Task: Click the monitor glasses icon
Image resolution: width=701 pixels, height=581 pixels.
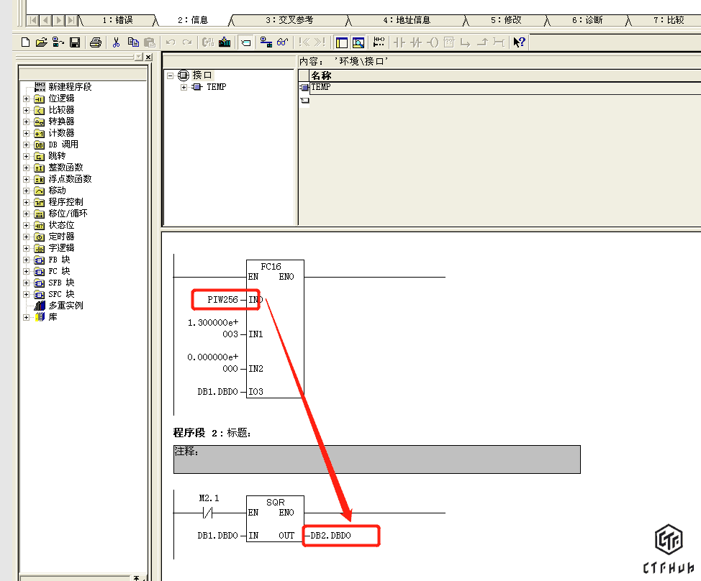Action: (283, 42)
